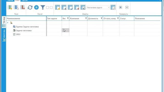Open filter on Компания column
The height and width of the screenshot is (92, 164).
pos(86,18)
